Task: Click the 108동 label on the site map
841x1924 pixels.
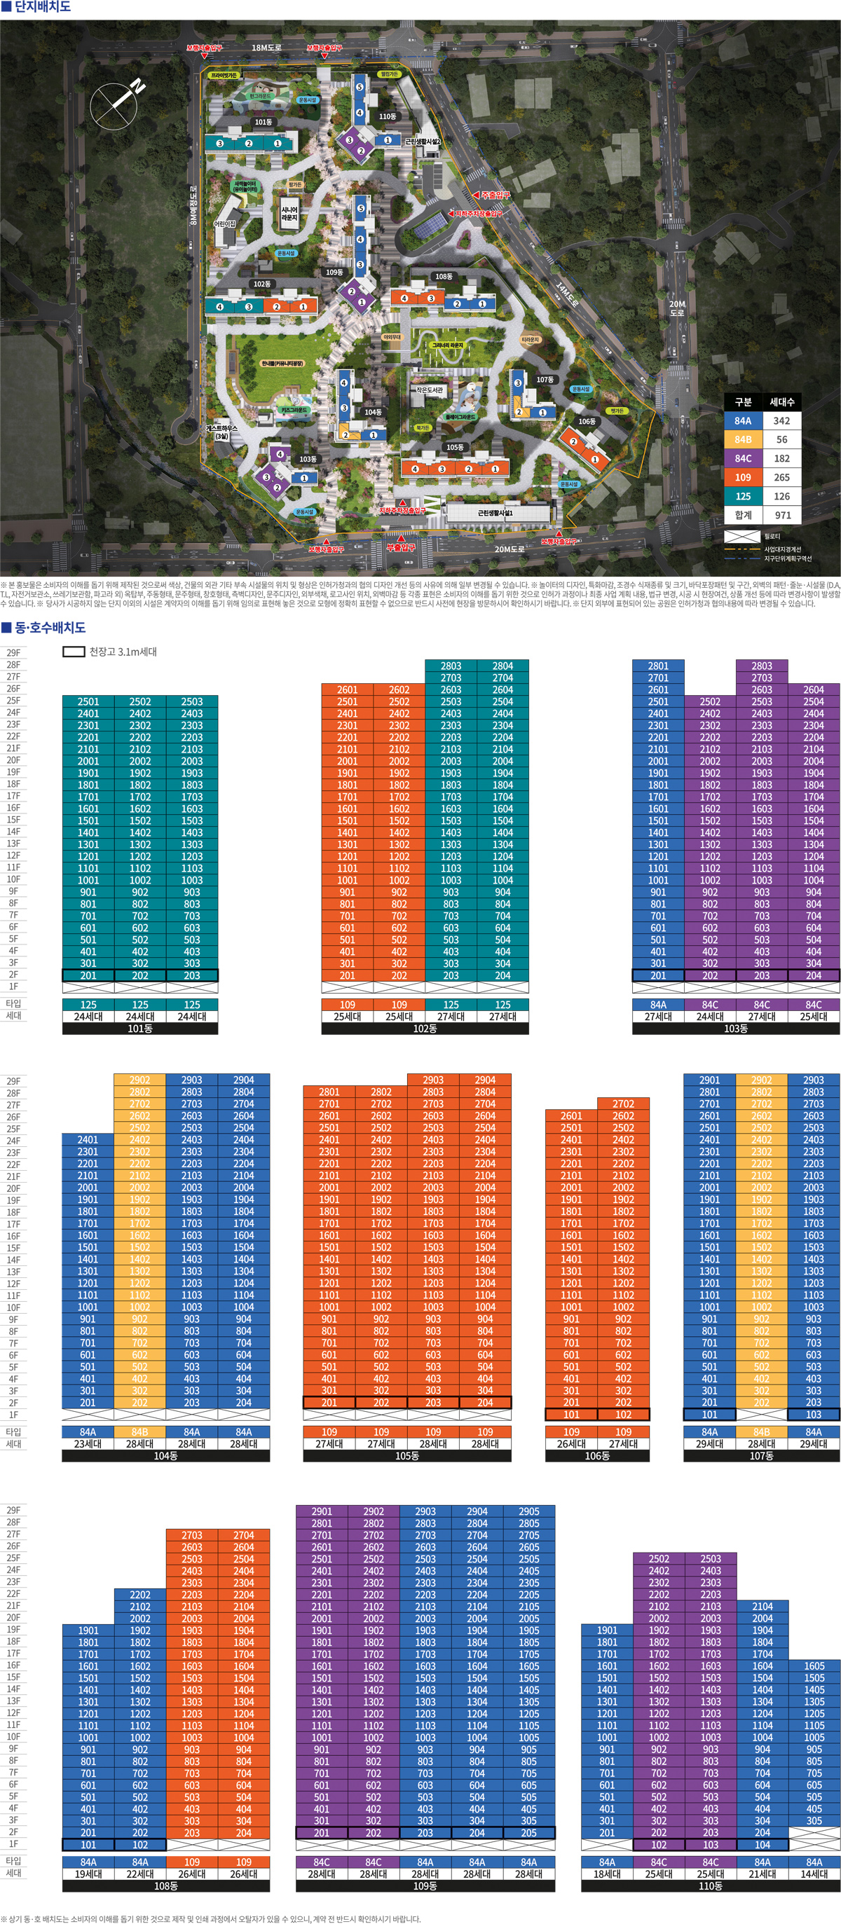Action: tap(444, 276)
